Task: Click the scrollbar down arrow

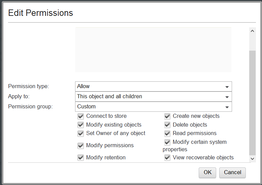Action: [253, 158]
